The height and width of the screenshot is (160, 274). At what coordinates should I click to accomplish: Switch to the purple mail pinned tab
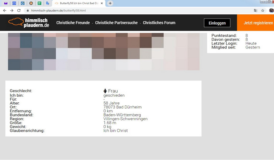click(x=6, y=3)
